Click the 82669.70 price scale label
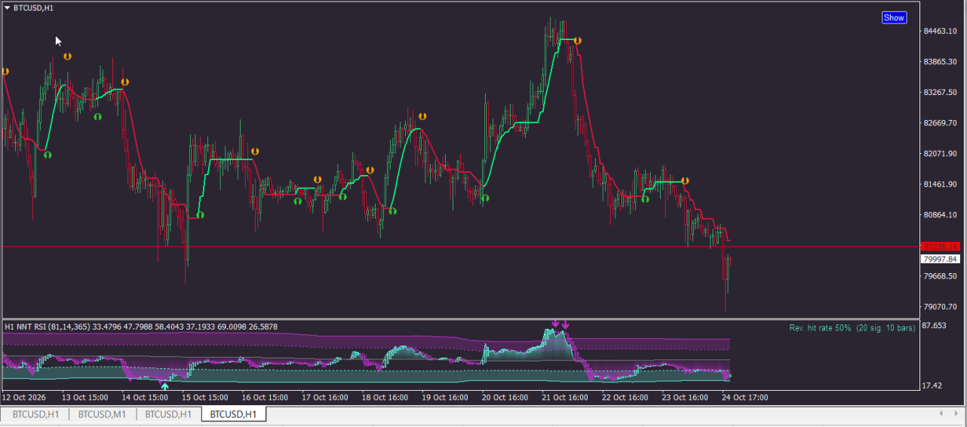Screen dimensions: 967x427 [940, 123]
